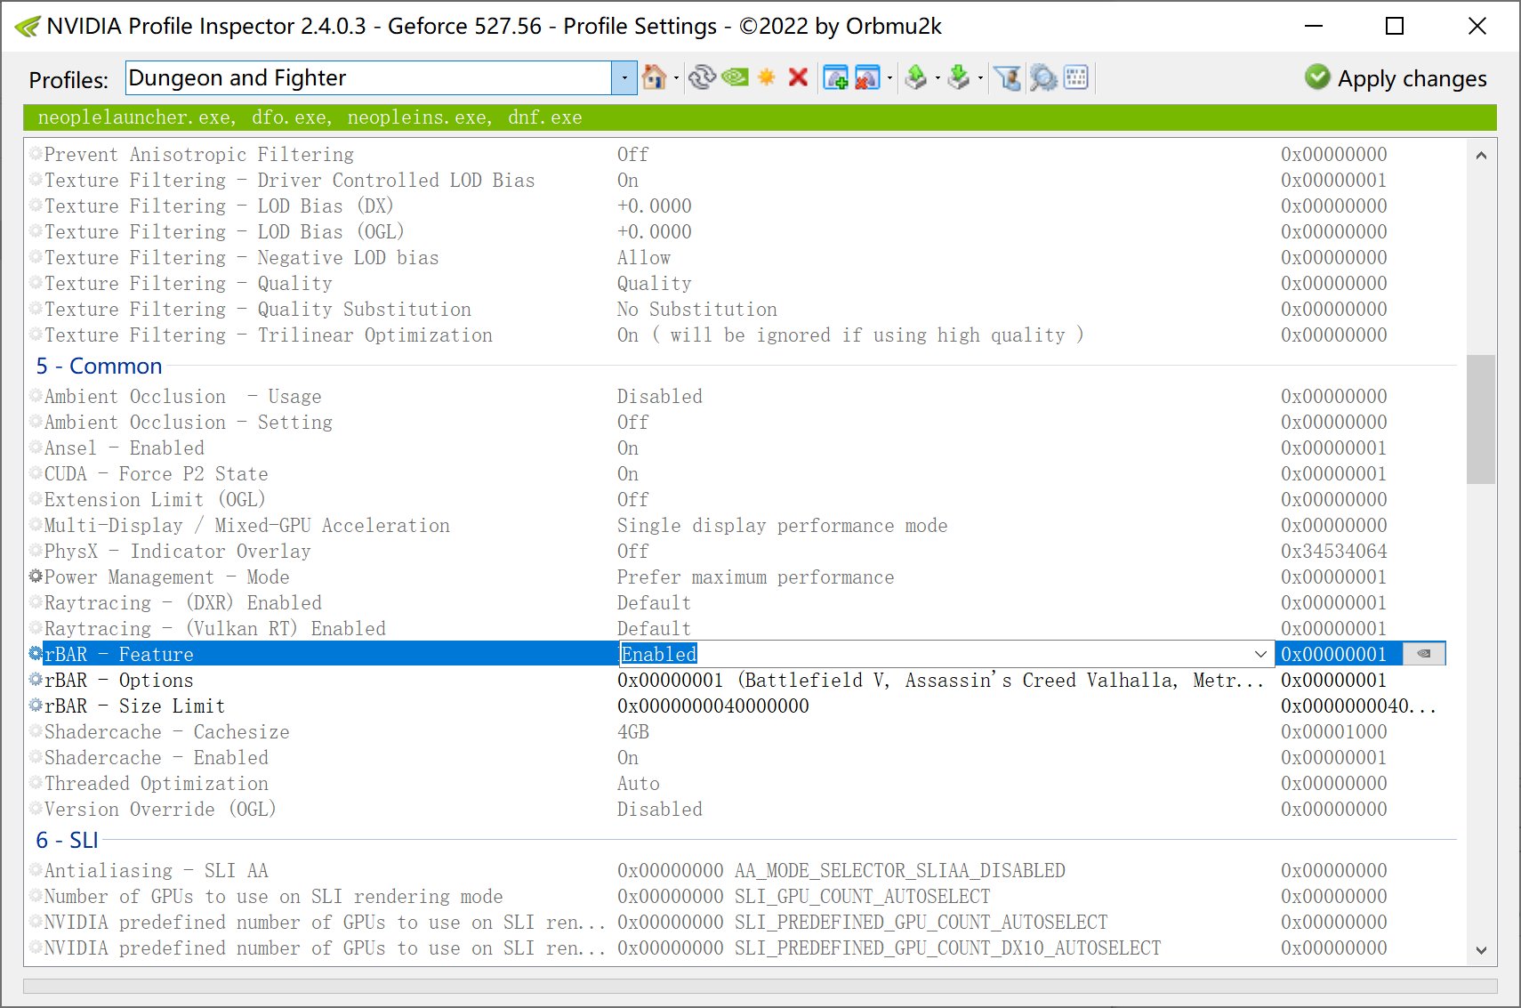Click gear icon beside rBAR - Size Limit
Image resolution: width=1521 pixels, height=1008 pixels.
[x=36, y=706]
